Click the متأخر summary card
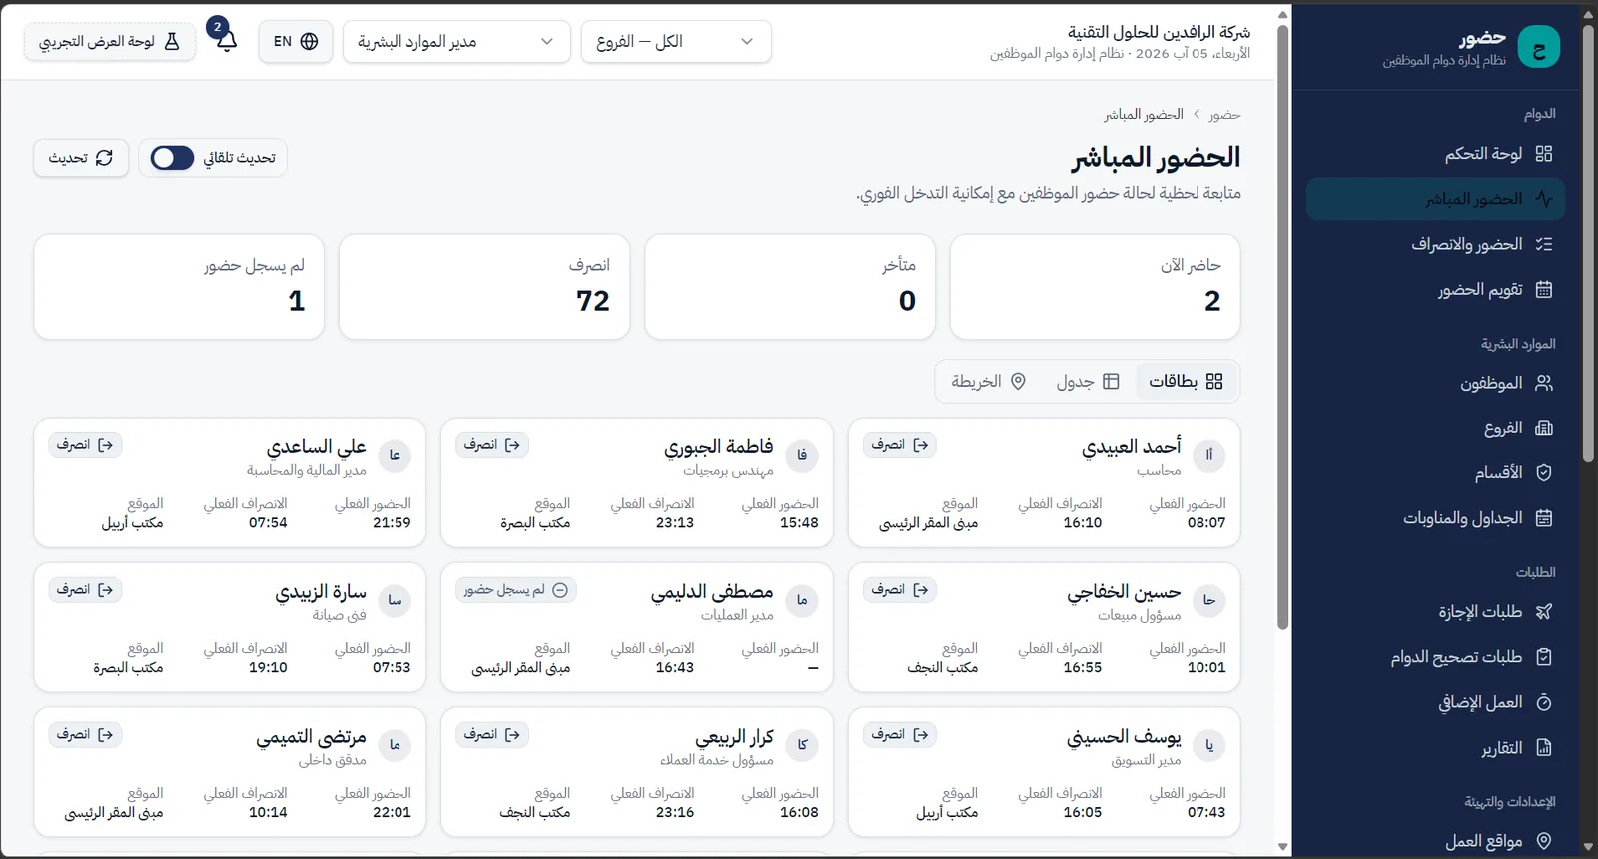 coord(790,287)
